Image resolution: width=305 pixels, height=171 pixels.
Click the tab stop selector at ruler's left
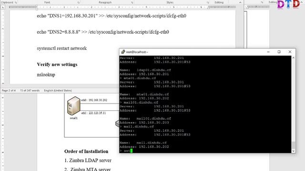point(3,7)
